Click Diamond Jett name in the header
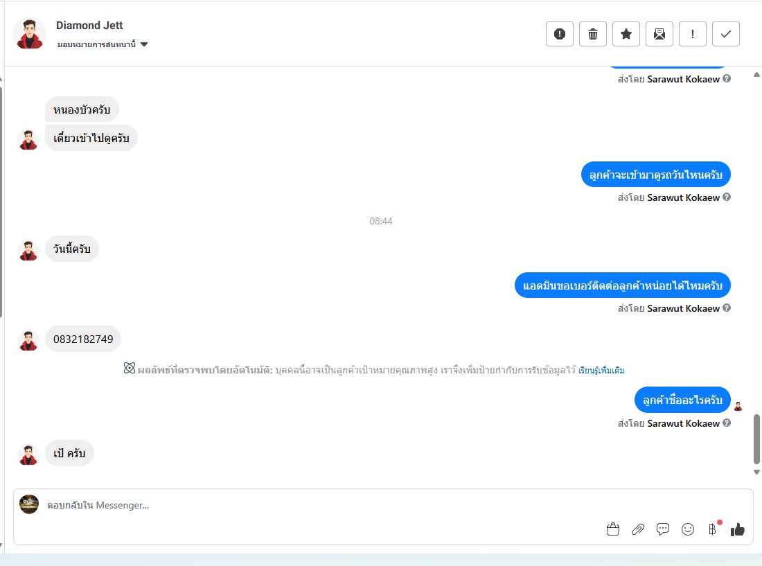 point(89,25)
